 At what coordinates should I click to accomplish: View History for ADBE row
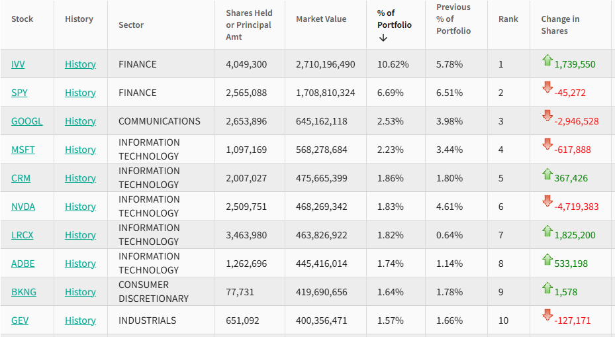pyautogui.click(x=80, y=264)
